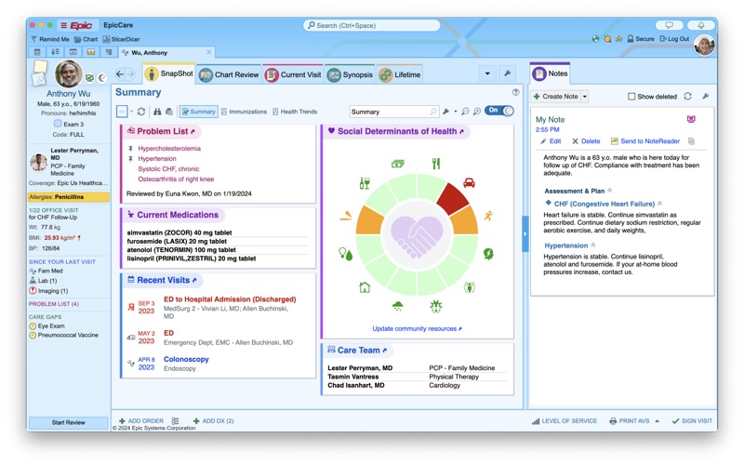Click the Create Note button

(555, 97)
